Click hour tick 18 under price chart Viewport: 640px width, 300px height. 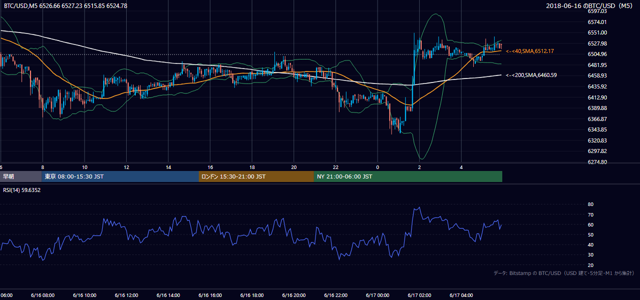tap(252, 167)
